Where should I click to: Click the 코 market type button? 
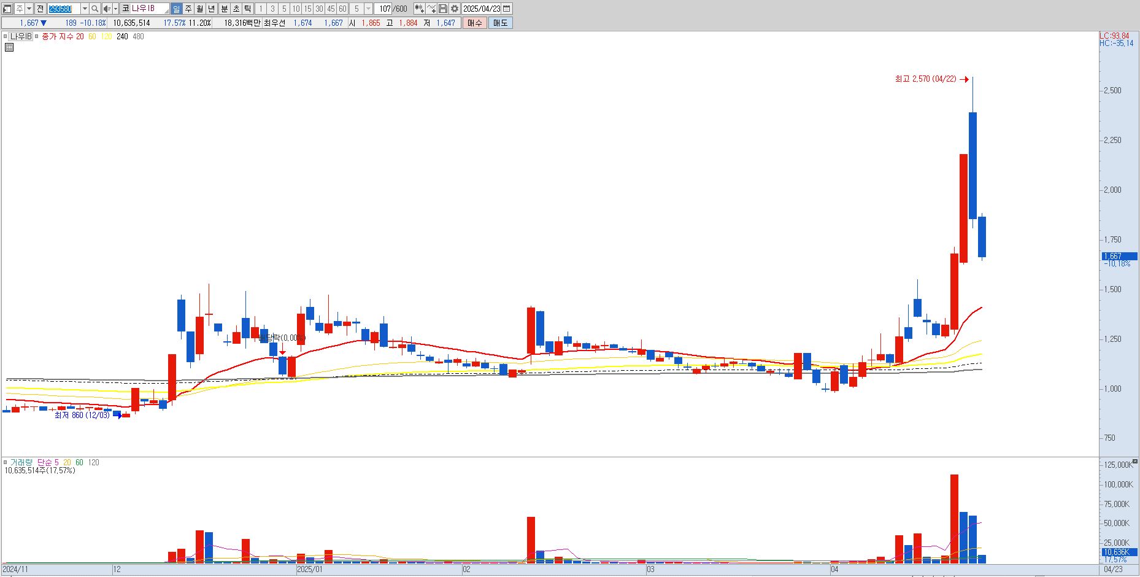(x=125, y=9)
